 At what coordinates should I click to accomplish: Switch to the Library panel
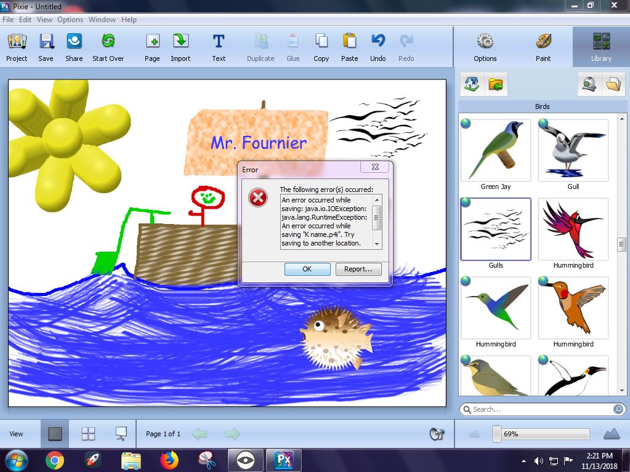pos(601,47)
